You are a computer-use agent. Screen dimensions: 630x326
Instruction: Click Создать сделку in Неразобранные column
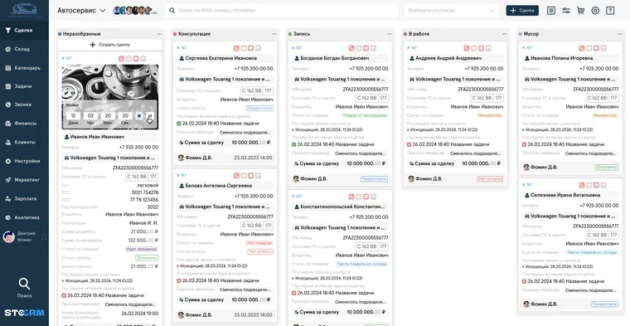point(110,45)
